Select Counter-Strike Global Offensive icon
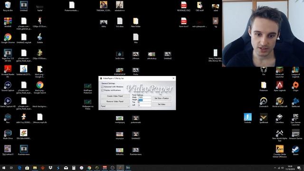Screen dimensions: 304x171 280,152
